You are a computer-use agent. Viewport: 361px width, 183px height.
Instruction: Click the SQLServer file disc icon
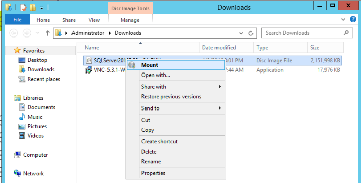point(89,60)
